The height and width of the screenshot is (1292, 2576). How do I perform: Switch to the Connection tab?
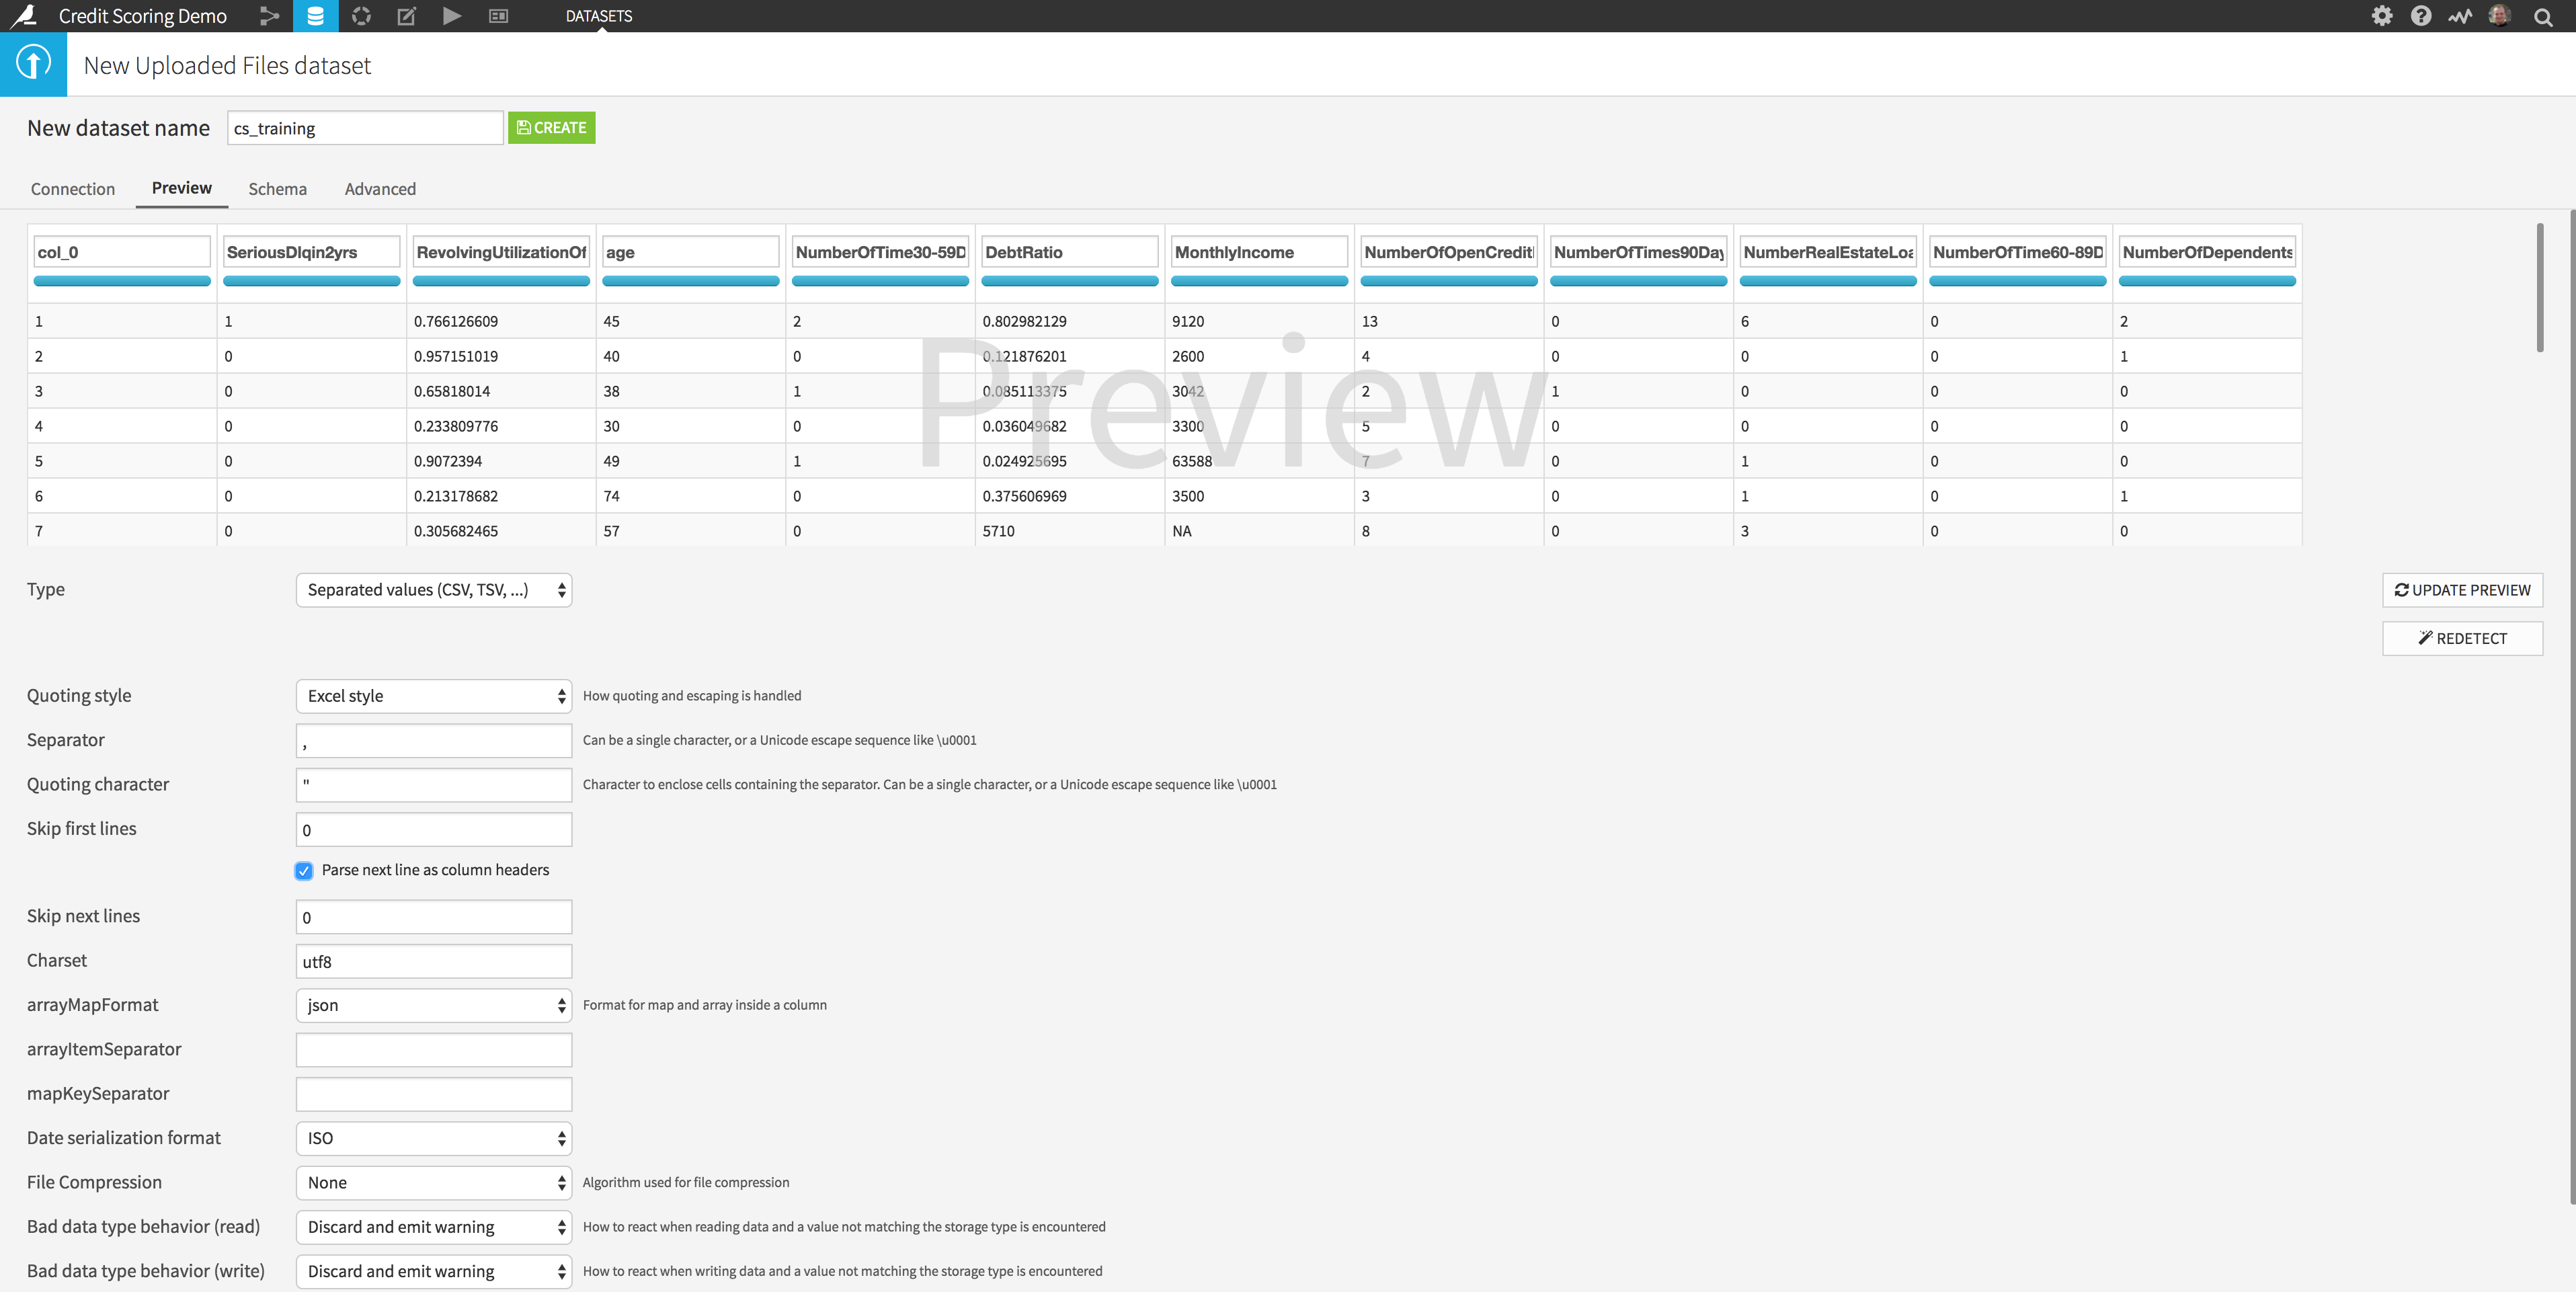[x=73, y=189]
